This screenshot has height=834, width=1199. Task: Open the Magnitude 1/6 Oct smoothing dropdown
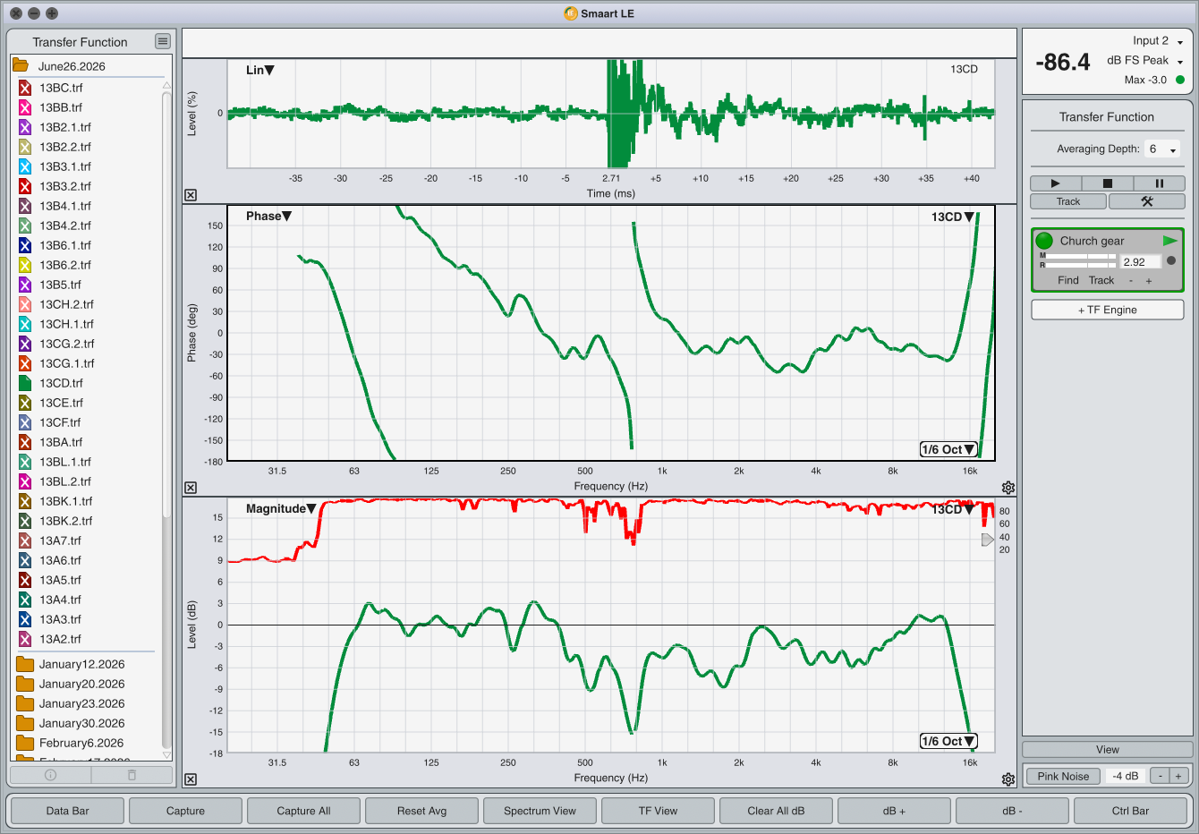click(948, 741)
